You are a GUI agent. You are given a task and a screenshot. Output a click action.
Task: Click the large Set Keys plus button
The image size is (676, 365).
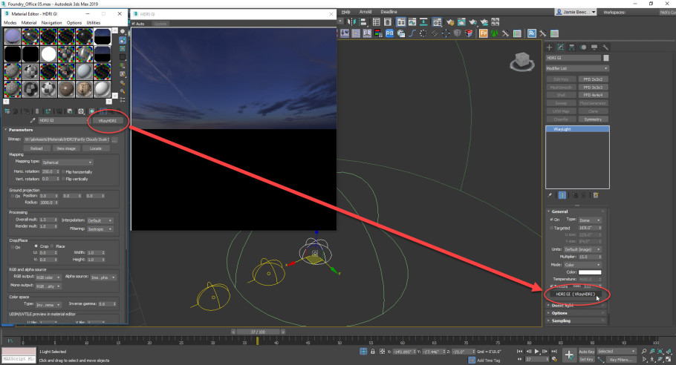569,355
